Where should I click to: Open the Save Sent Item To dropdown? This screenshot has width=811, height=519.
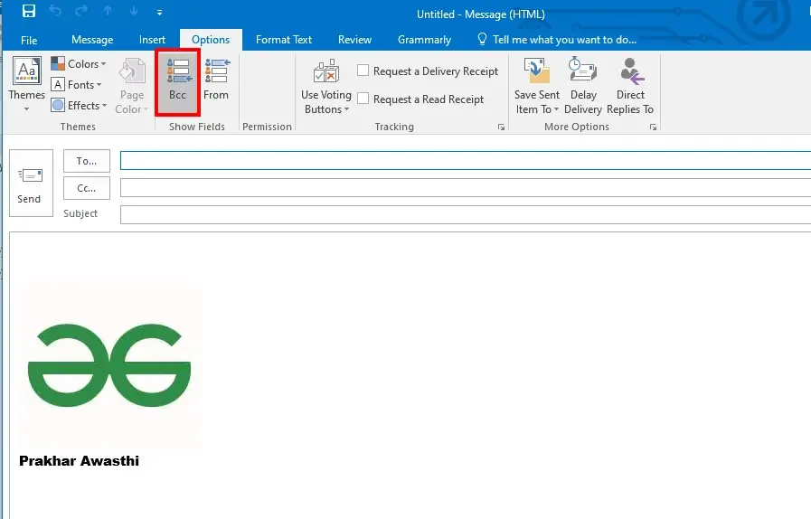tap(537, 87)
